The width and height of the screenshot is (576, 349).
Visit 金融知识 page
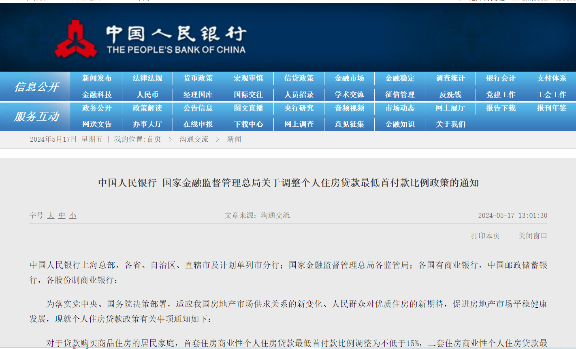[400, 124]
